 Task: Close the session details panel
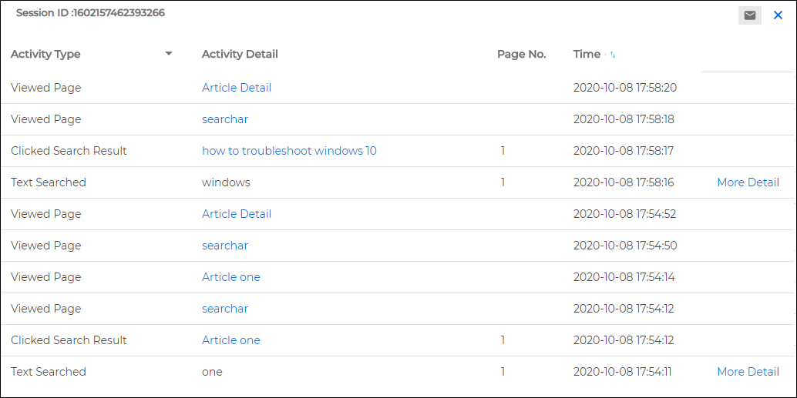point(778,15)
